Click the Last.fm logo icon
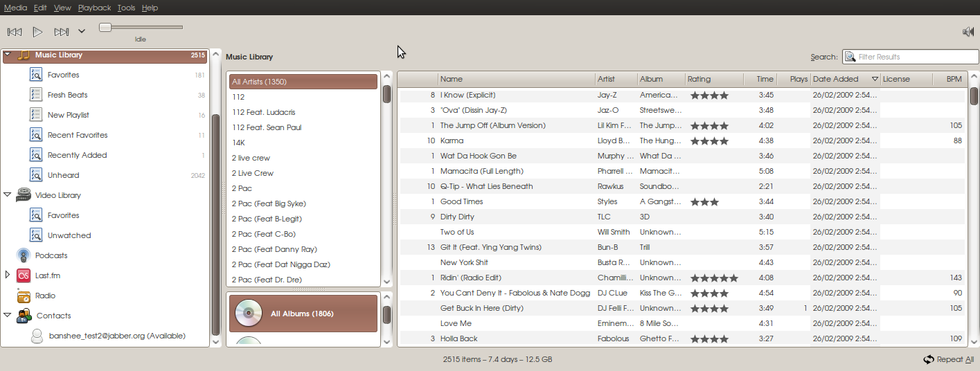 click(x=24, y=275)
